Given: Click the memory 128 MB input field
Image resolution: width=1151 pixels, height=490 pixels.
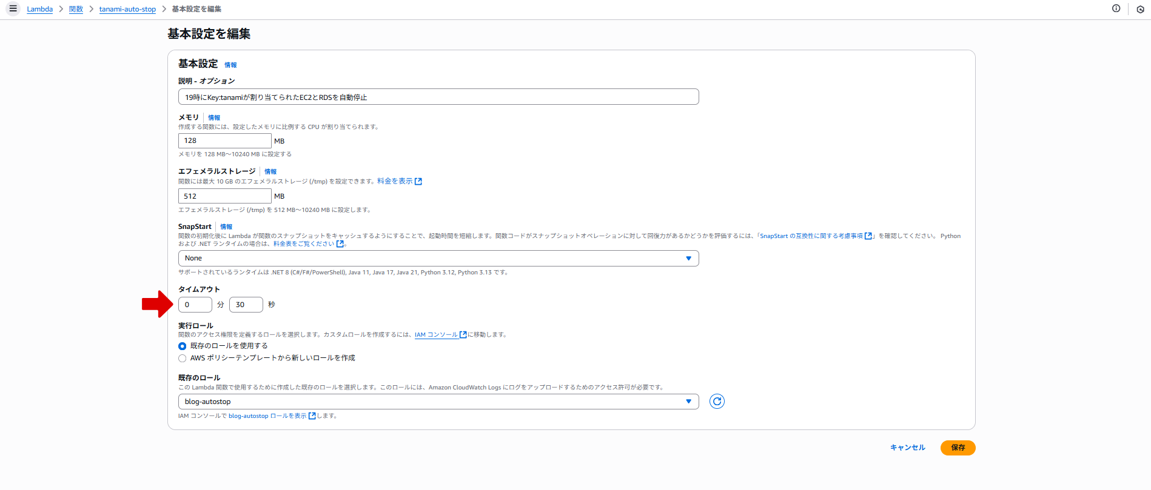Looking at the screenshot, I should coord(224,141).
